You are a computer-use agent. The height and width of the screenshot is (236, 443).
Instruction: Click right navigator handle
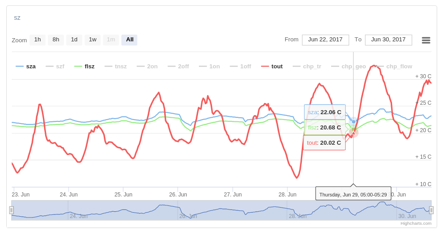431,210
